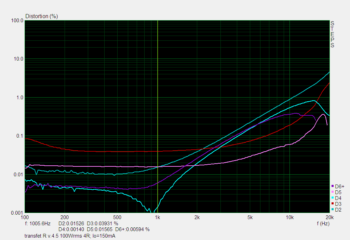Click the D5 pink legend swatch

333,192
